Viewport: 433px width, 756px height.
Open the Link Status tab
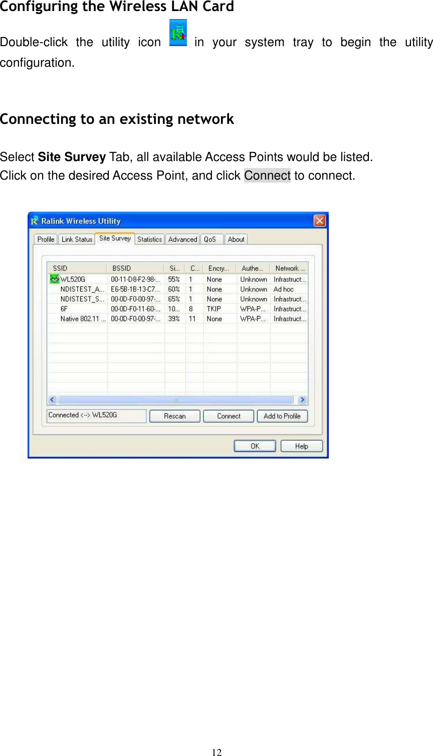coord(77,239)
